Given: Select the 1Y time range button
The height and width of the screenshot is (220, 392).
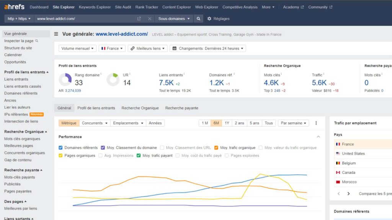Looking at the screenshot, I should (227, 123).
